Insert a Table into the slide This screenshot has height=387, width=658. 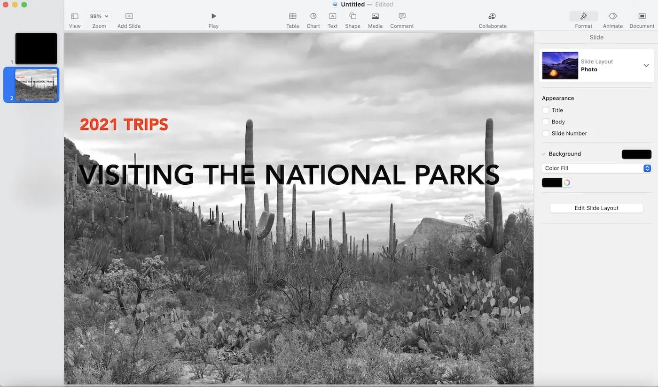292,19
